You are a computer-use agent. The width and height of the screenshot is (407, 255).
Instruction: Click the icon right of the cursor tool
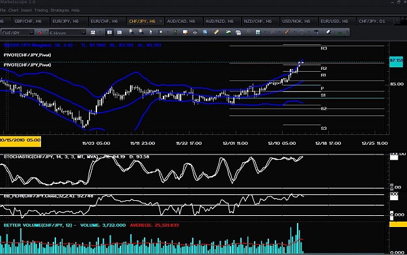tap(160, 32)
